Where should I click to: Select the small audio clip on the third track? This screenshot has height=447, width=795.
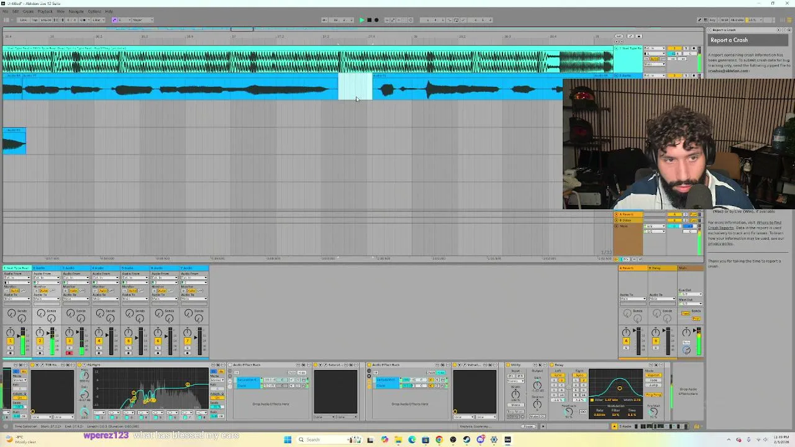14,142
